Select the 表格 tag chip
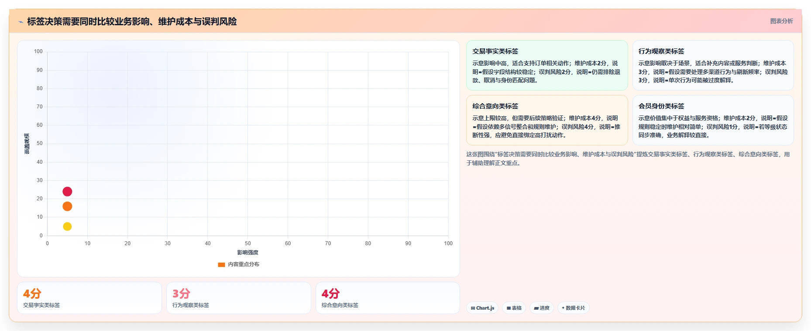 click(514, 308)
